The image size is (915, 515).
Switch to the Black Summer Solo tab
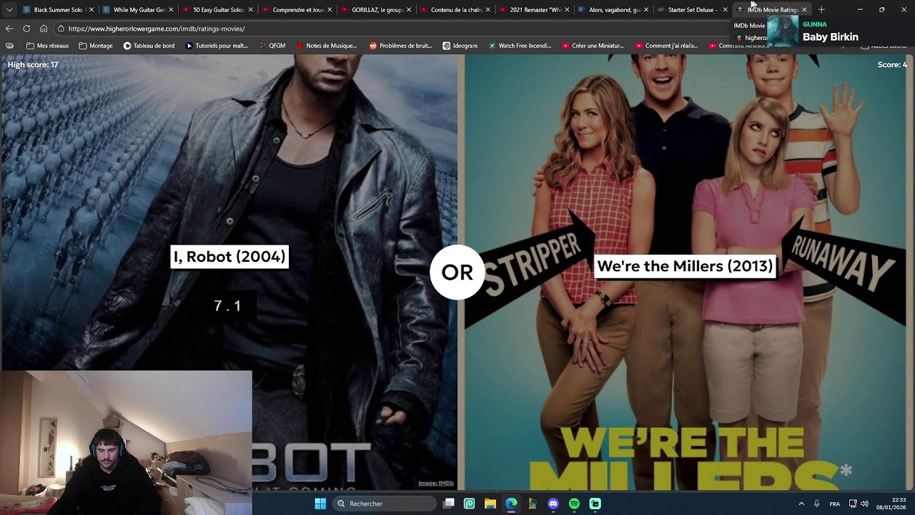click(x=57, y=10)
